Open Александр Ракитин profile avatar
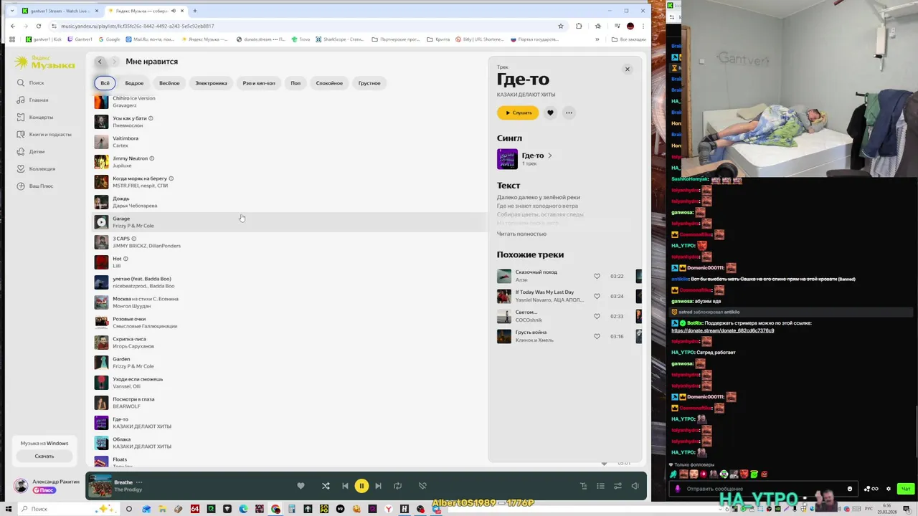The width and height of the screenshot is (918, 516). point(21,486)
